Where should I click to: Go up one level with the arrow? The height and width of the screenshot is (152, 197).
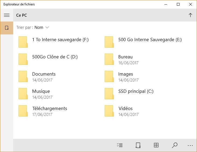[x=190, y=15]
